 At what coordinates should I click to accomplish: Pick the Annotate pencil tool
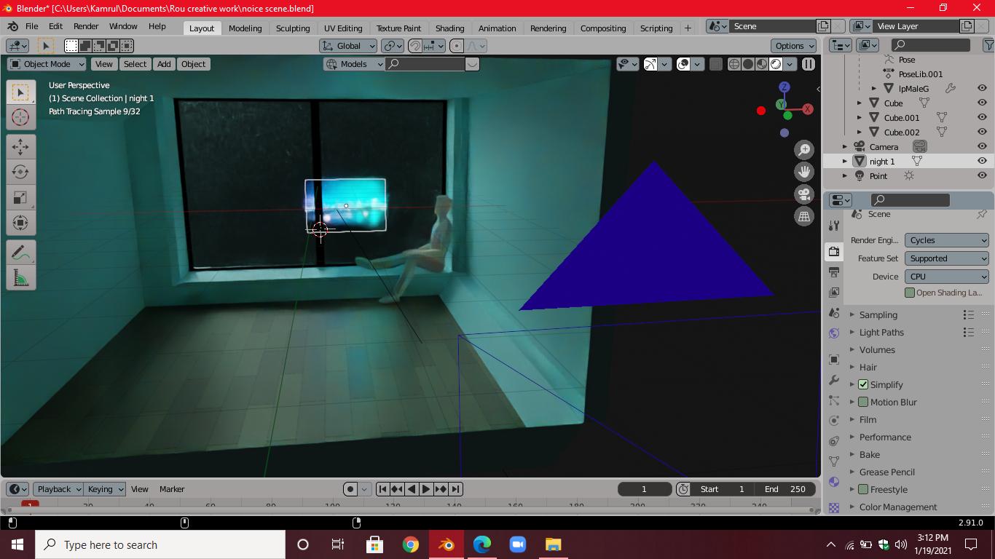[20, 253]
